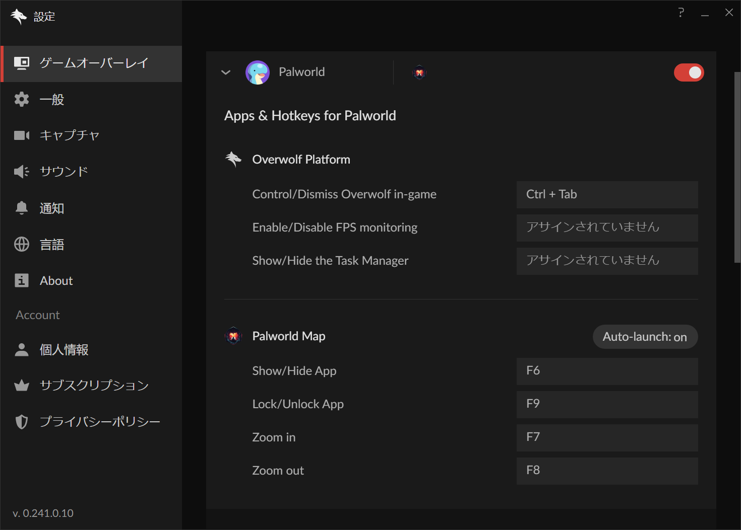Screen dimensions: 741x530
Task: Click the Control/Dismiss Overwolf in-game label
Action: 344,194
